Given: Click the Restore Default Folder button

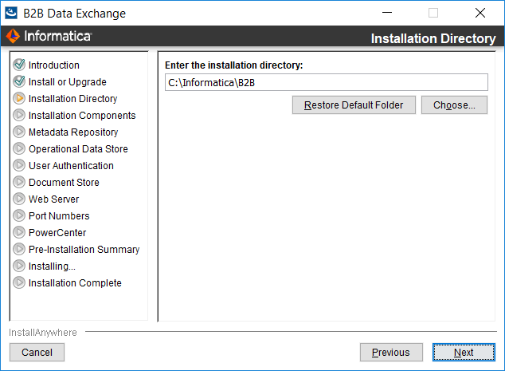Looking at the screenshot, I should (354, 105).
